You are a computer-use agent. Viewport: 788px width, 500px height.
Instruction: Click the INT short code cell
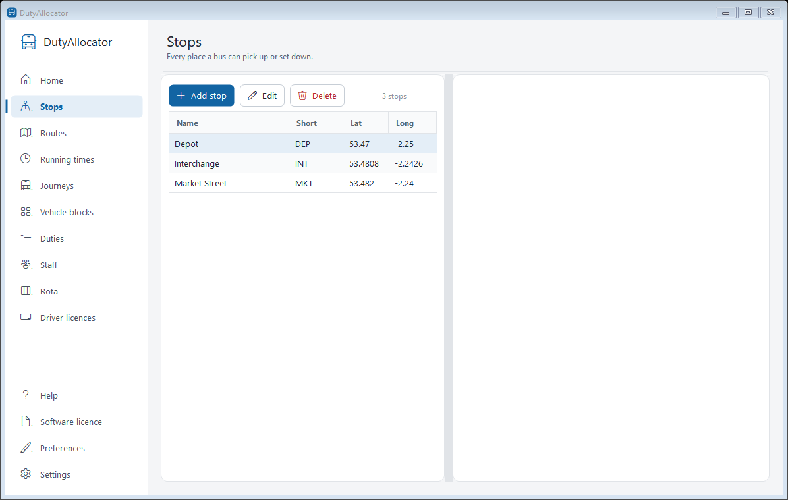pos(302,164)
